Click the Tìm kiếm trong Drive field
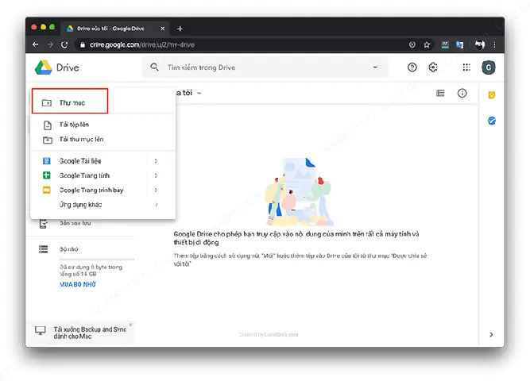Image resolution: width=530 pixels, height=381 pixels. pos(265,67)
